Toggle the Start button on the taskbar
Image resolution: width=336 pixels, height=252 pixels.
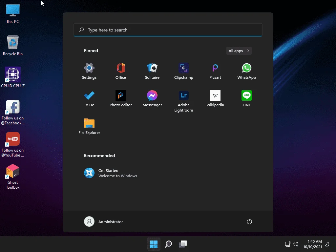154,244
